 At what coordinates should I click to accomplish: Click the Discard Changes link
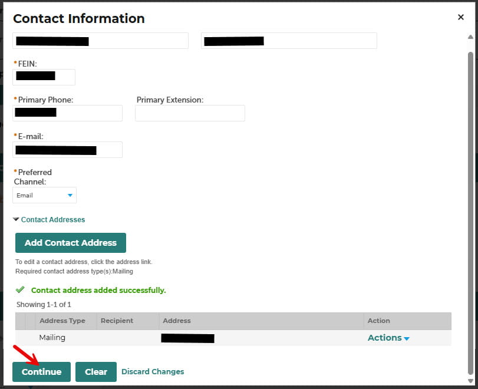pos(153,372)
